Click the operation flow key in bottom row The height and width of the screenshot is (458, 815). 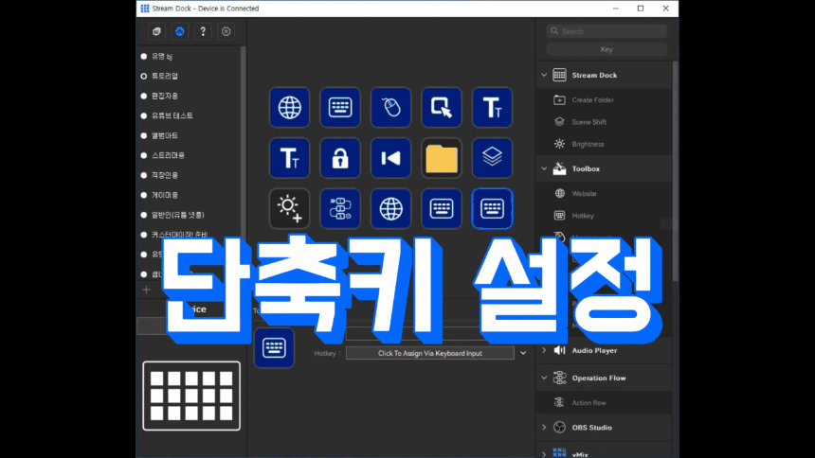point(339,208)
